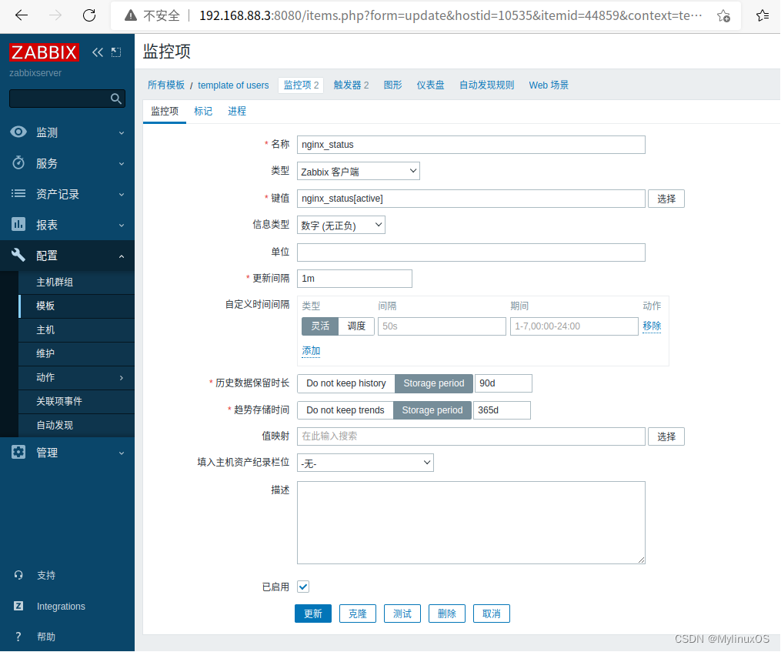The height and width of the screenshot is (652, 781).
Task: Click the 更新 button
Action: click(313, 614)
